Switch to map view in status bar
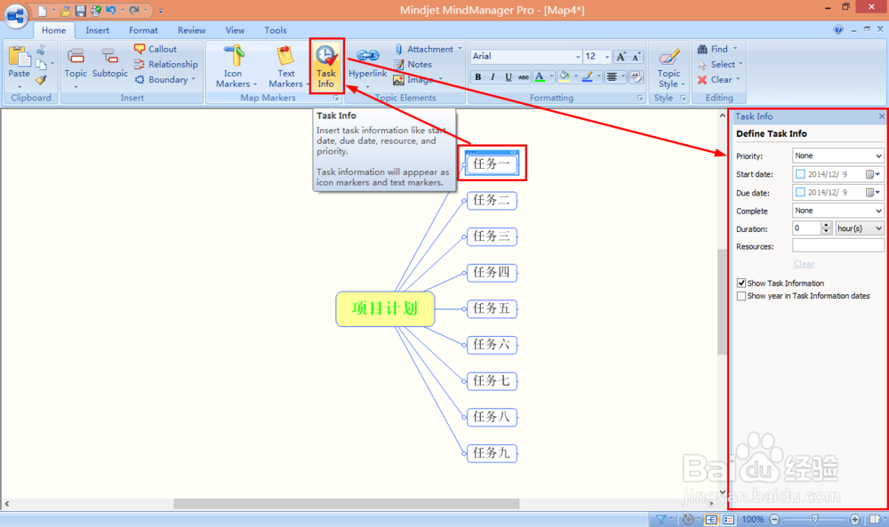This screenshot has height=527, width=889. (x=711, y=519)
